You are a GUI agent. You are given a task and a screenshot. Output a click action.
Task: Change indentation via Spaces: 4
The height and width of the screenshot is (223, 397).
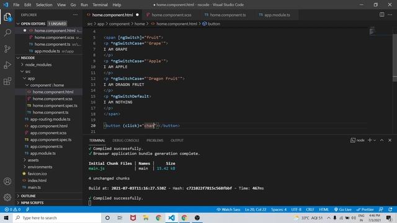[279, 209]
